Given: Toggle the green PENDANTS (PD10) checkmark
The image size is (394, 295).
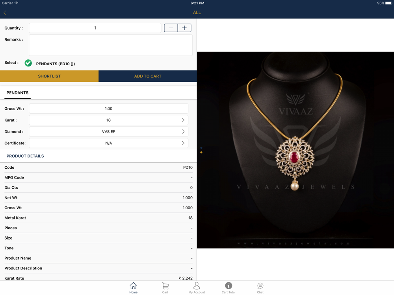Looking at the screenshot, I should pos(28,63).
